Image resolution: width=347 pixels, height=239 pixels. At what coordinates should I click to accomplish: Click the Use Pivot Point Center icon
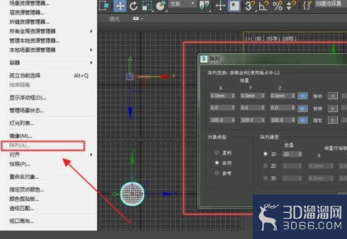point(205,6)
